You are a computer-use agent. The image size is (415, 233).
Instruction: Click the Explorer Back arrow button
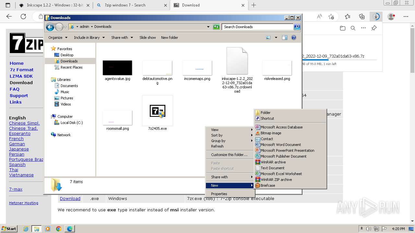[50, 27]
